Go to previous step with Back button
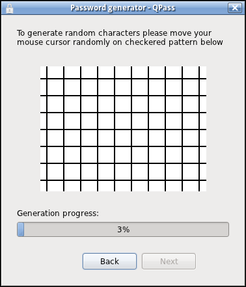Viewport: 246px width, 287px height. click(x=109, y=261)
